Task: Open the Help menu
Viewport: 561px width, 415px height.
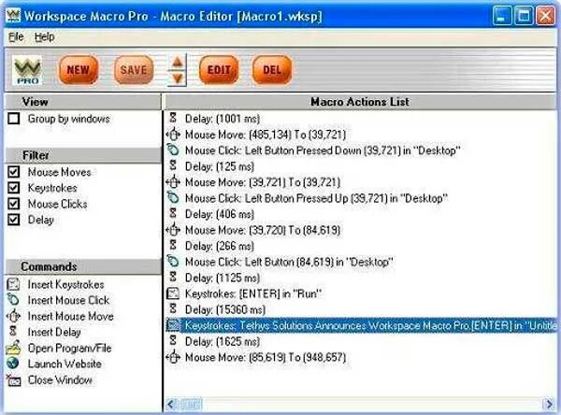Action: [44, 36]
